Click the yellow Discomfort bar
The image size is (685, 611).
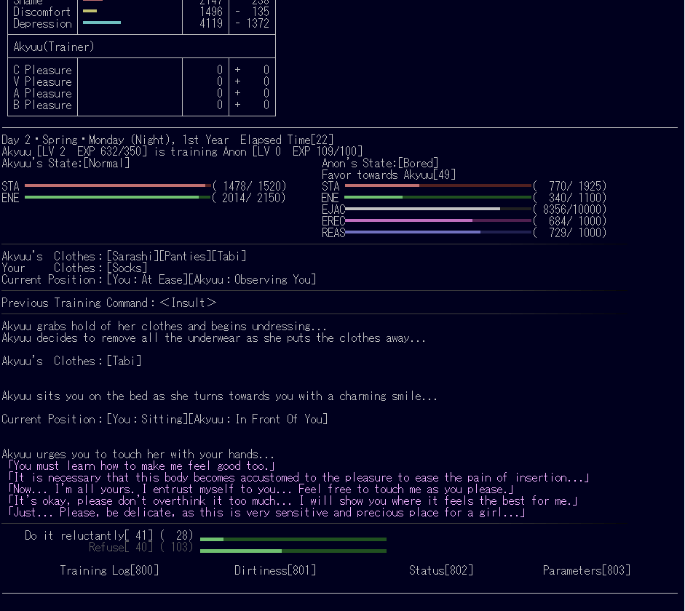tap(90, 11)
